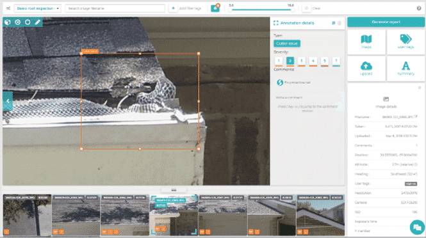Viewport: 426px width, 238px height.
Task: Open the first thumbnail with tree shadow
Action: click(x=27, y=215)
